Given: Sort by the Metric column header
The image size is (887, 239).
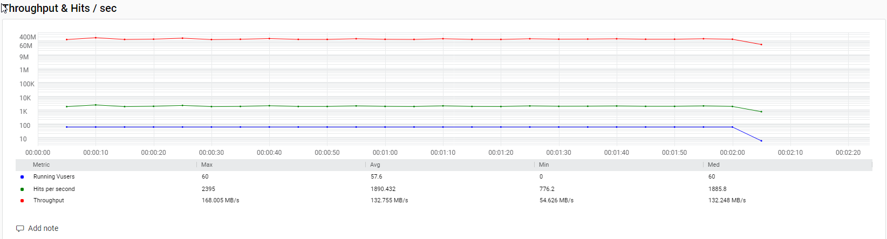Looking at the screenshot, I should tap(41, 165).
